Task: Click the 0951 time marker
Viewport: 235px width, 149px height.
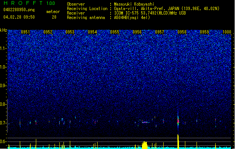Action: (x=25, y=32)
